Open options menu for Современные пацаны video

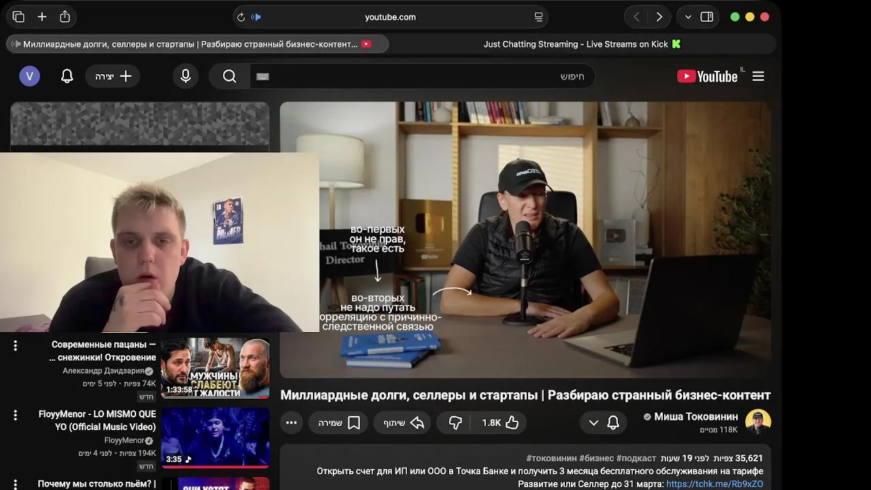point(15,346)
